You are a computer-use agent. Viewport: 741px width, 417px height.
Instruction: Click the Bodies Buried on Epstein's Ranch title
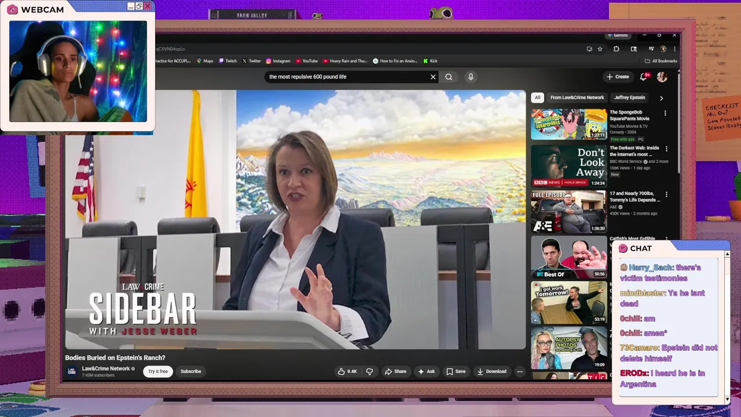click(115, 358)
